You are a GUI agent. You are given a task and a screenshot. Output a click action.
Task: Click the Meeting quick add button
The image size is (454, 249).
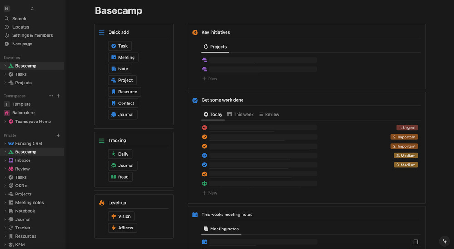point(123,57)
